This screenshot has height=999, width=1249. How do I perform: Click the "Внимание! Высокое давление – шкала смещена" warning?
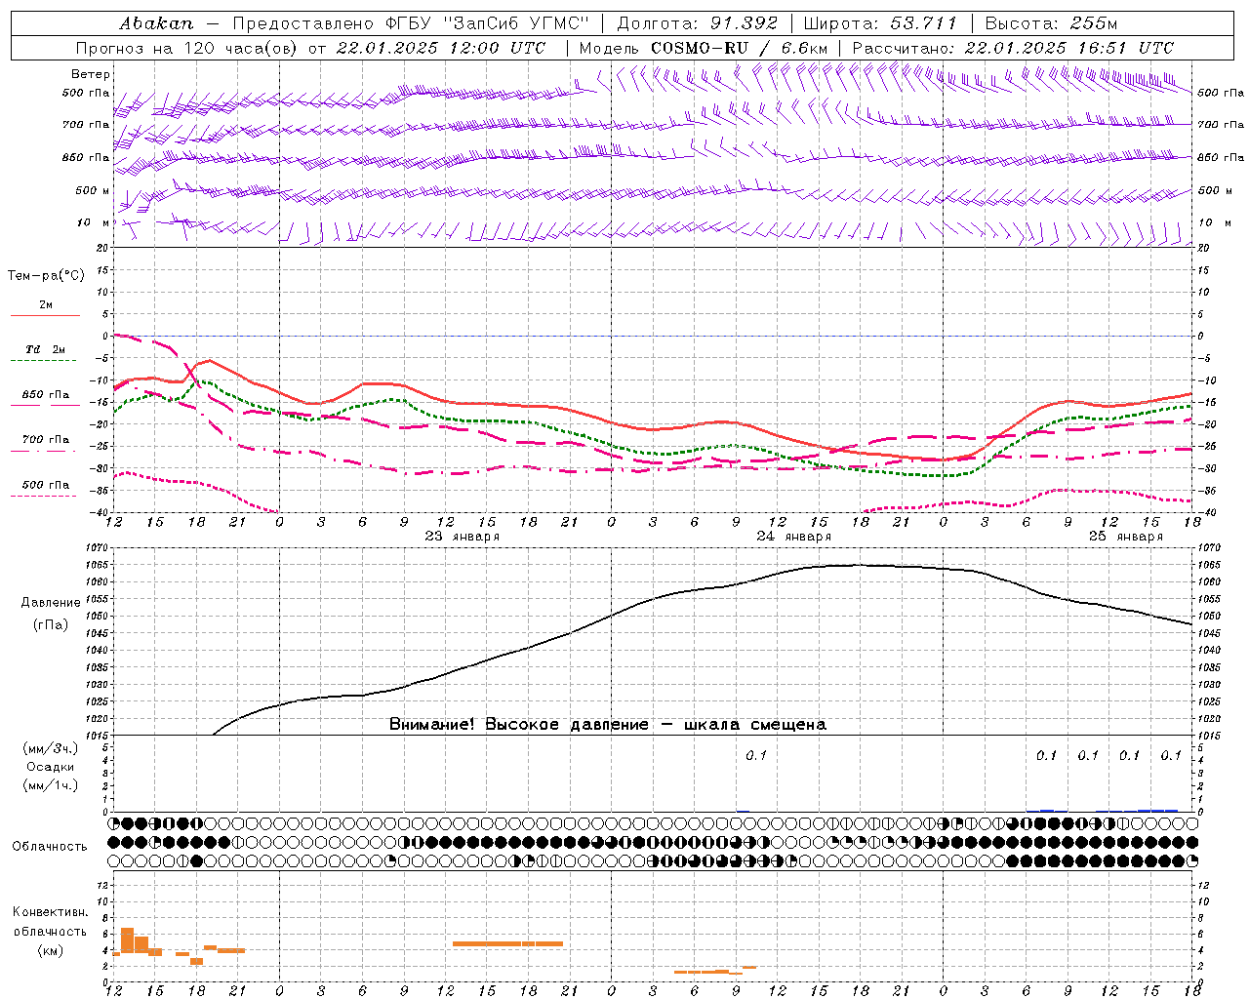[608, 725]
